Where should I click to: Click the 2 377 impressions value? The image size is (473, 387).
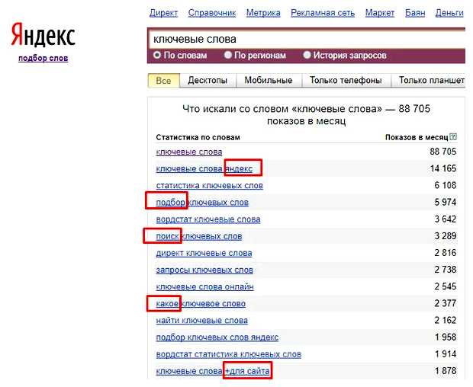pos(446,303)
